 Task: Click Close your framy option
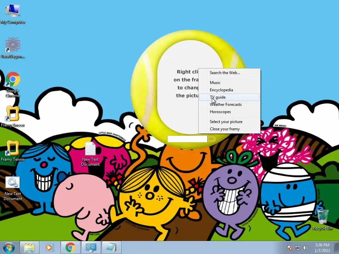click(229, 129)
